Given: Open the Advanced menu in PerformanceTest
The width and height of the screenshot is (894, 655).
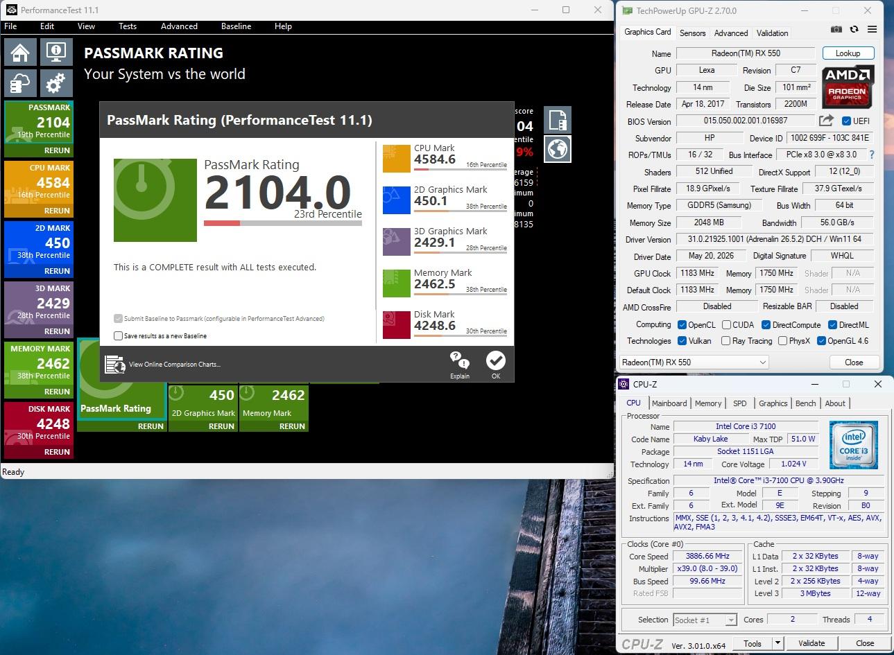Looking at the screenshot, I should point(179,26).
